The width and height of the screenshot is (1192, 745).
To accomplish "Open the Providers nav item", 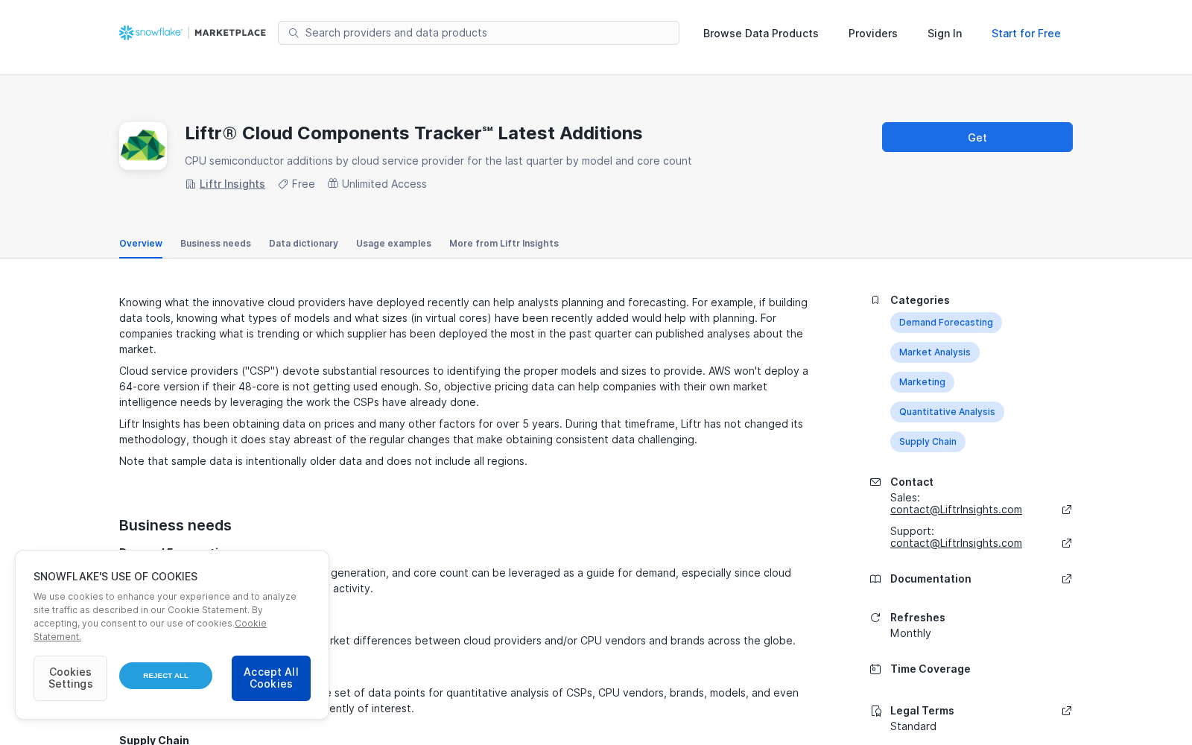I will coord(873,34).
